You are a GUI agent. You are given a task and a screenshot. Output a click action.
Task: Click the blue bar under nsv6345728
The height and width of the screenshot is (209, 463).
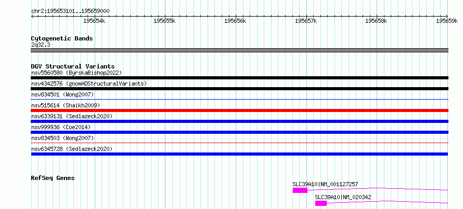click(x=239, y=154)
